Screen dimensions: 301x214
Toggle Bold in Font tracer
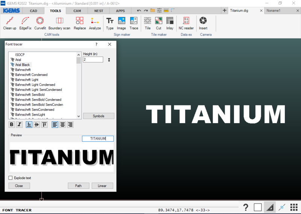(x=12, y=125)
